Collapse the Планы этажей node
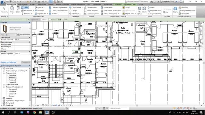205x115 pixels. tap(4, 73)
